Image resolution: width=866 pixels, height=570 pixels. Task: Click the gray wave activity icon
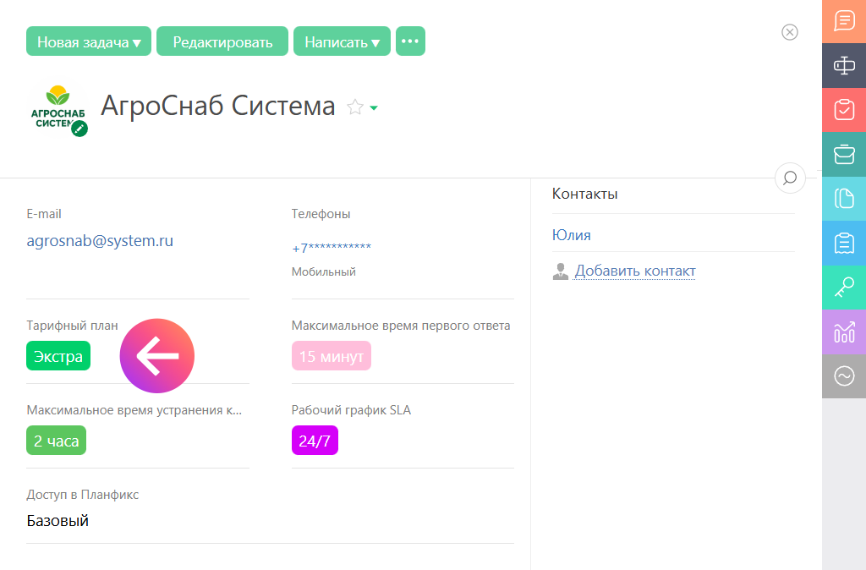point(844,376)
